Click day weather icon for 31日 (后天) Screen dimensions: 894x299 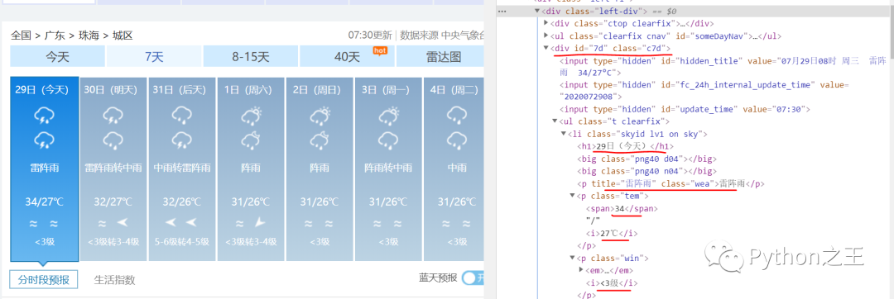tap(181, 116)
